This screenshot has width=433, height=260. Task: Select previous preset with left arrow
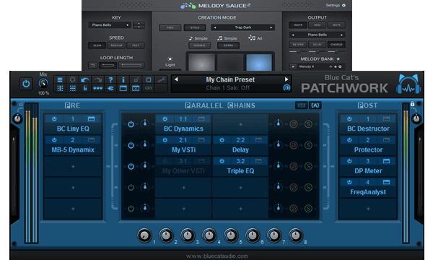[176, 79]
